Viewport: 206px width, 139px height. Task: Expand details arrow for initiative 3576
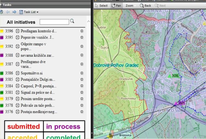82,112
